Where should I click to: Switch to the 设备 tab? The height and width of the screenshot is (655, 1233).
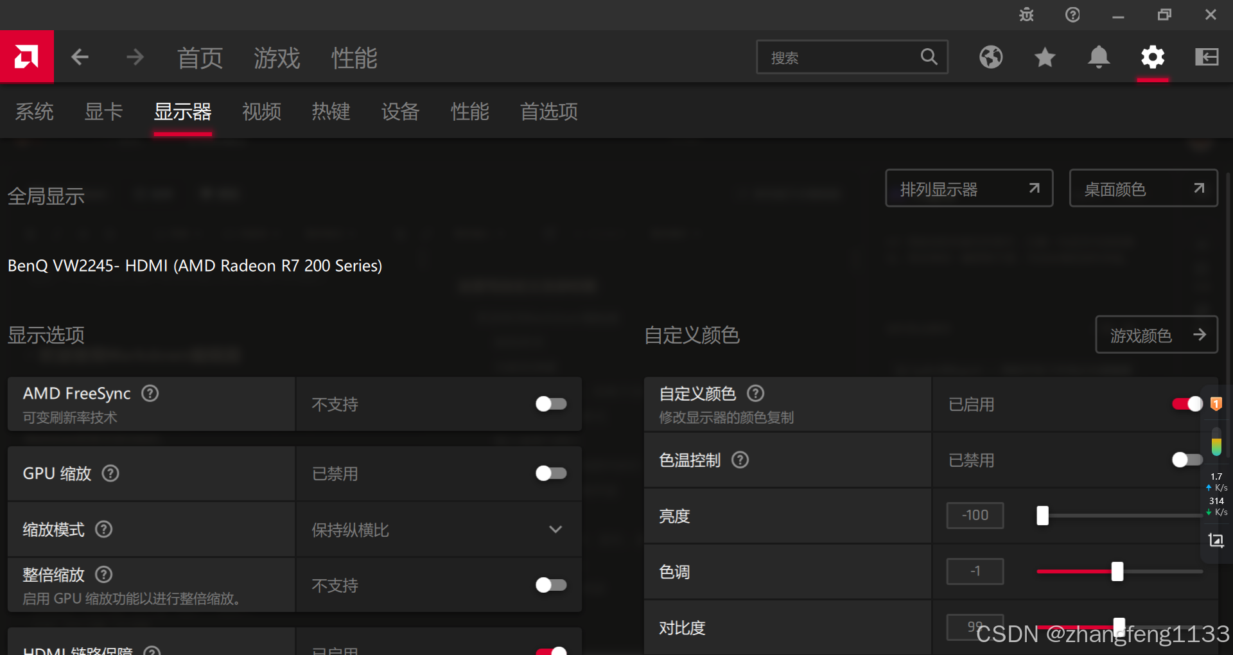(x=401, y=112)
